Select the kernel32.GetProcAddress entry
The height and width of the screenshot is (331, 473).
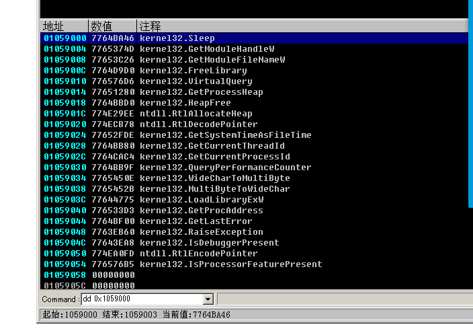(x=201, y=210)
